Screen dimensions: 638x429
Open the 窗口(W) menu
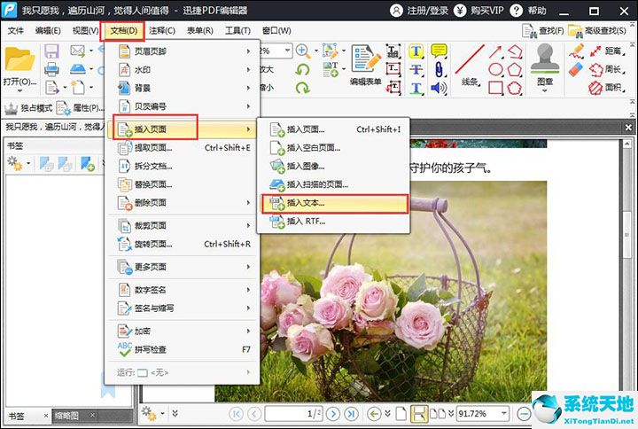coord(276,31)
